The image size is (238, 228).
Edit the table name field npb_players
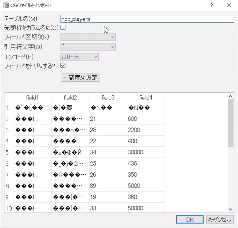coord(147,19)
